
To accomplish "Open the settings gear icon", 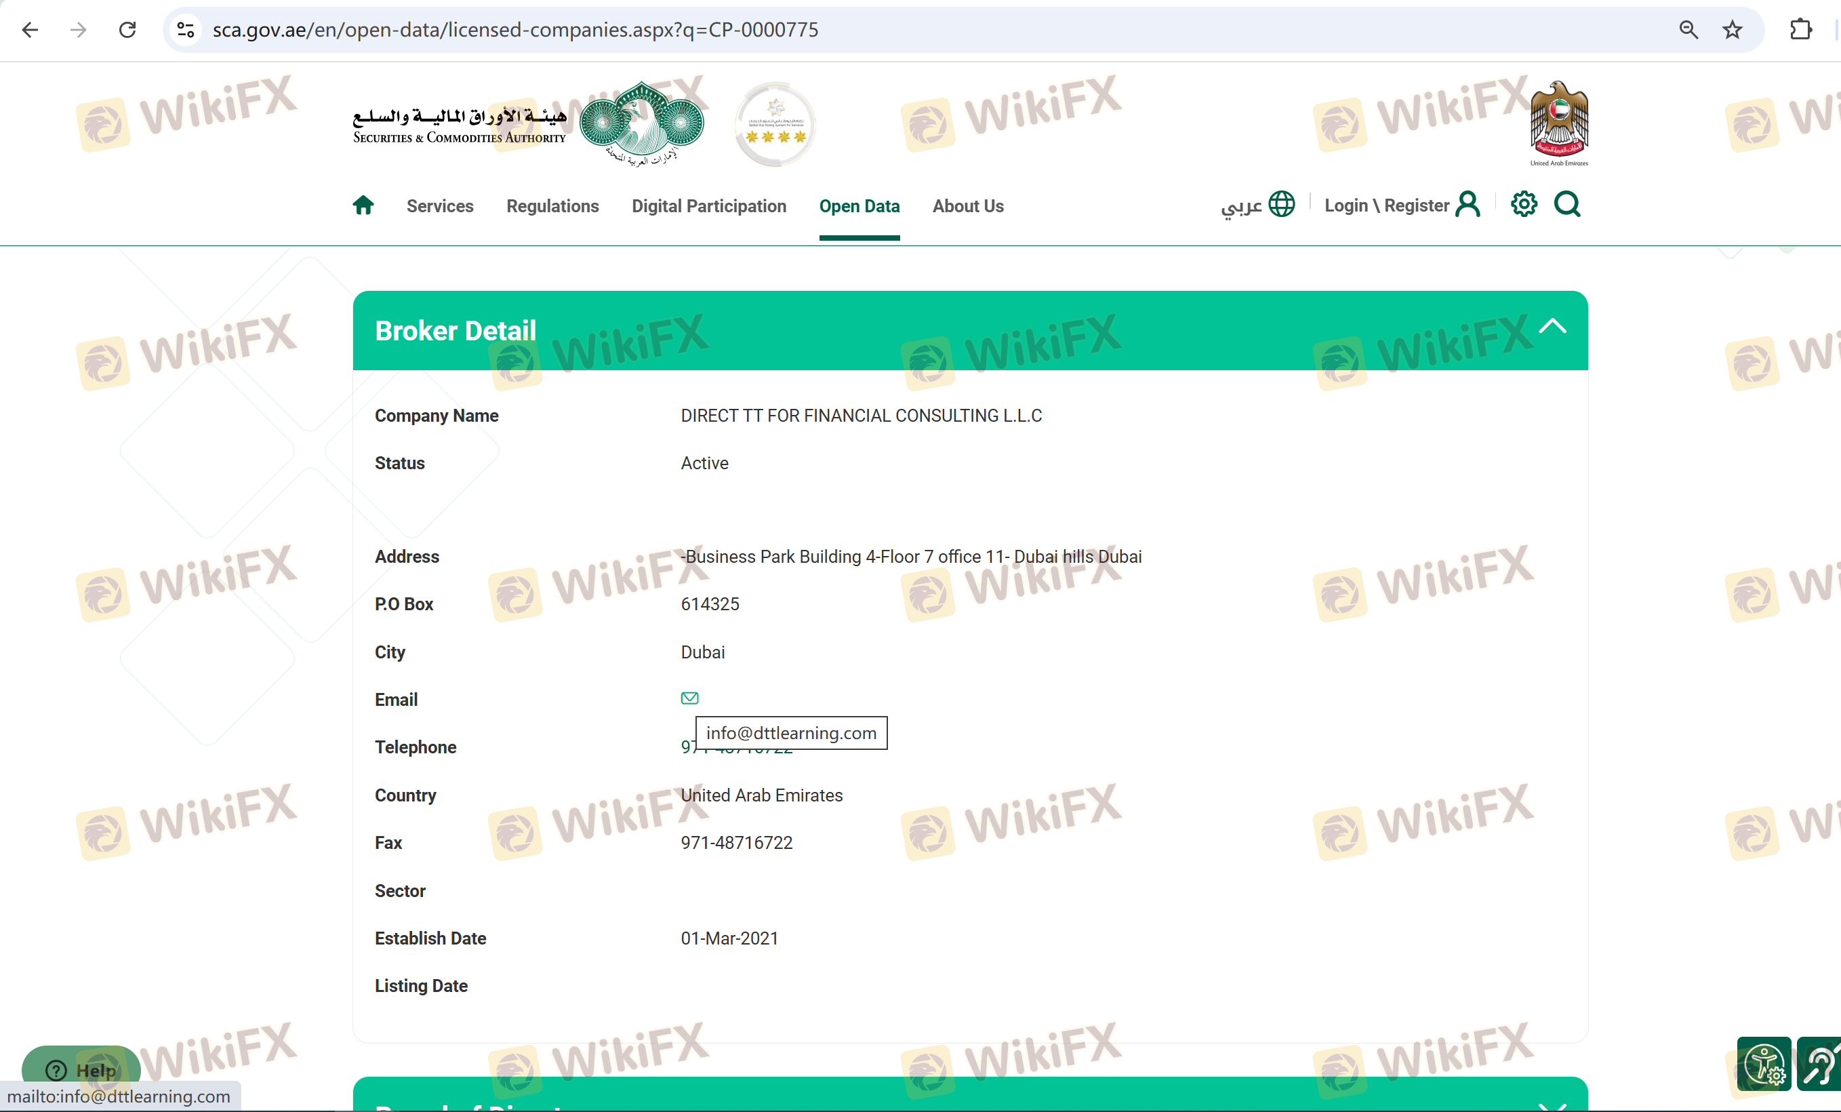I will pos(1524,204).
